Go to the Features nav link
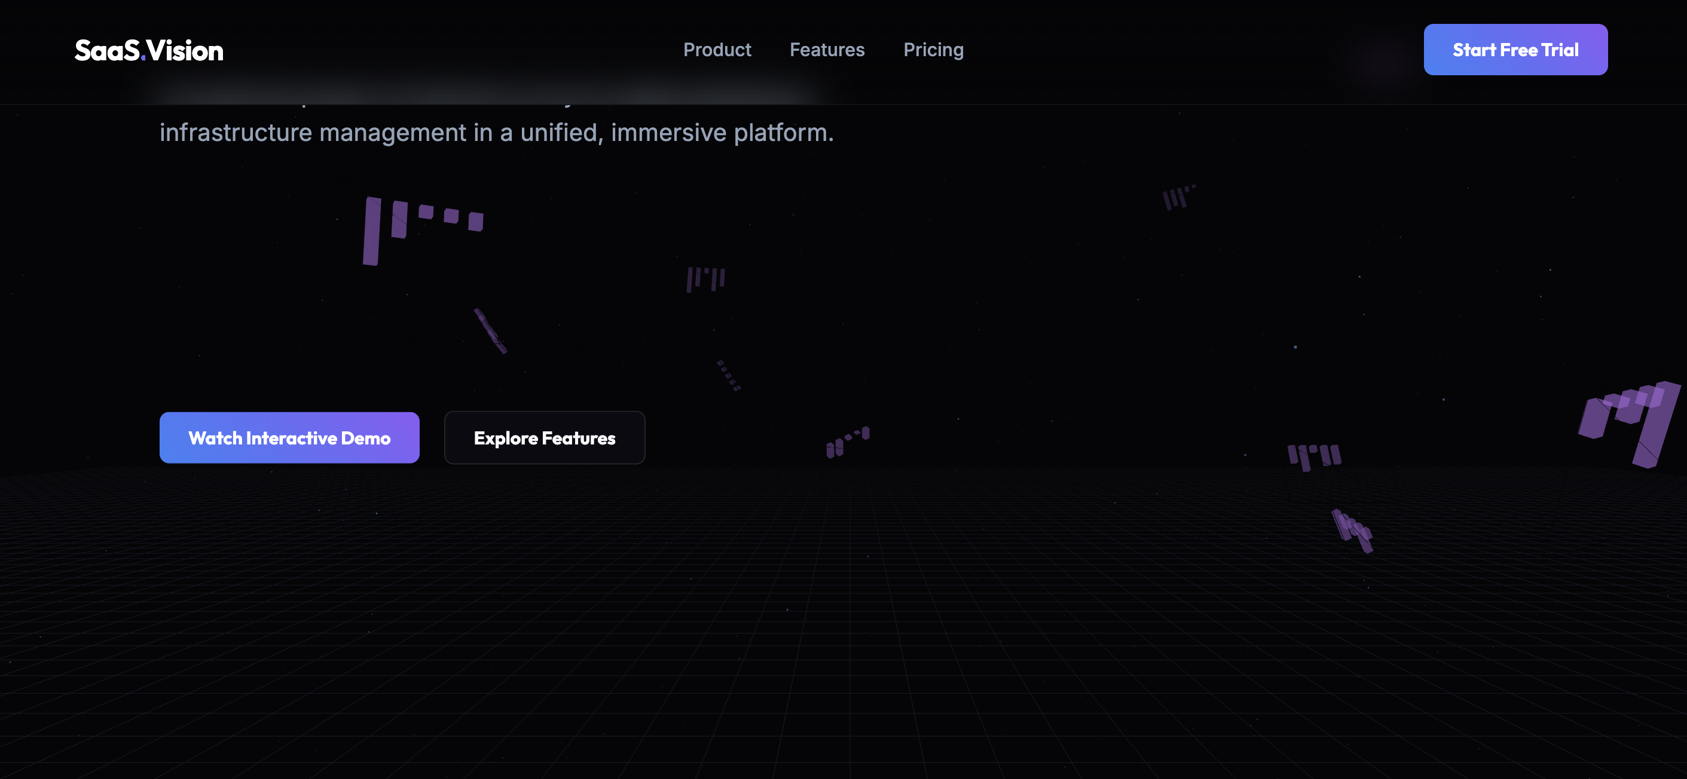Screen dimensions: 1687x779 [827, 50]
